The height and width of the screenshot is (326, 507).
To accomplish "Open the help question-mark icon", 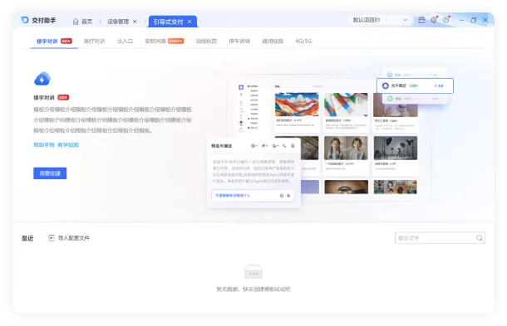I will tap(445, 20).
